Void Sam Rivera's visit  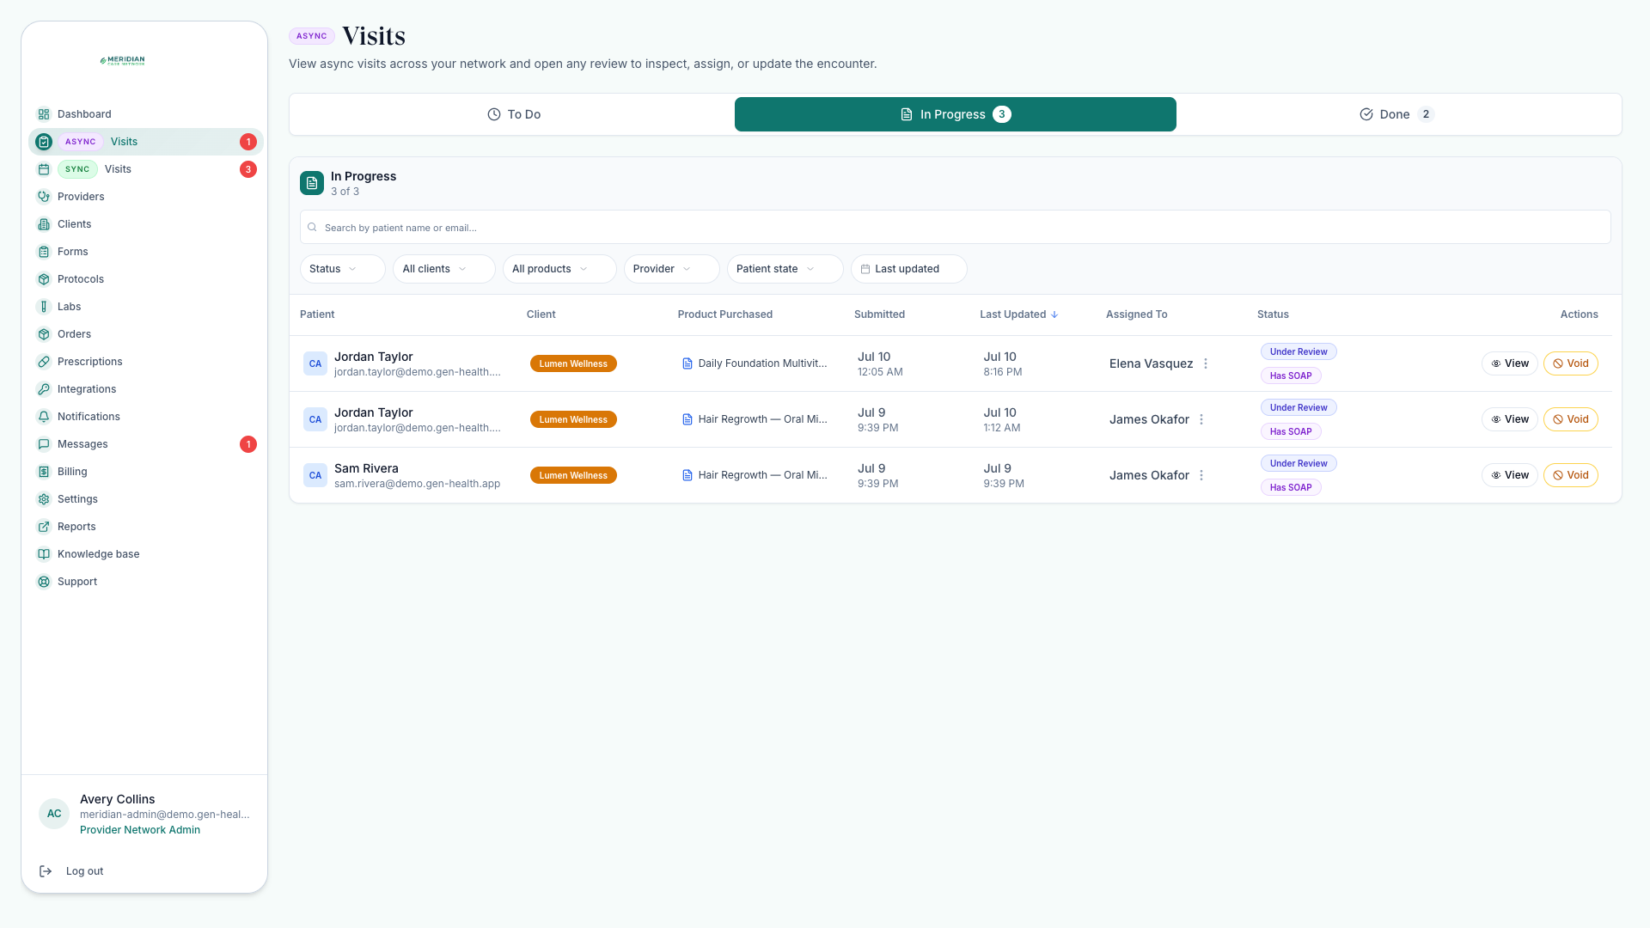click(1570, 475)
